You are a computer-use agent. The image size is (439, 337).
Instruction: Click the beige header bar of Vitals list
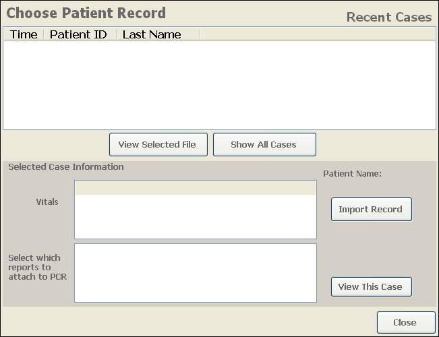(196, 188)
